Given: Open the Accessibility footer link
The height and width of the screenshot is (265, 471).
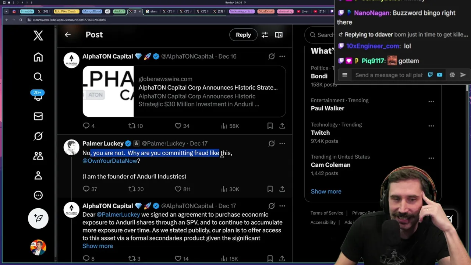Looking at the screenshot, I should coord(323,223).
